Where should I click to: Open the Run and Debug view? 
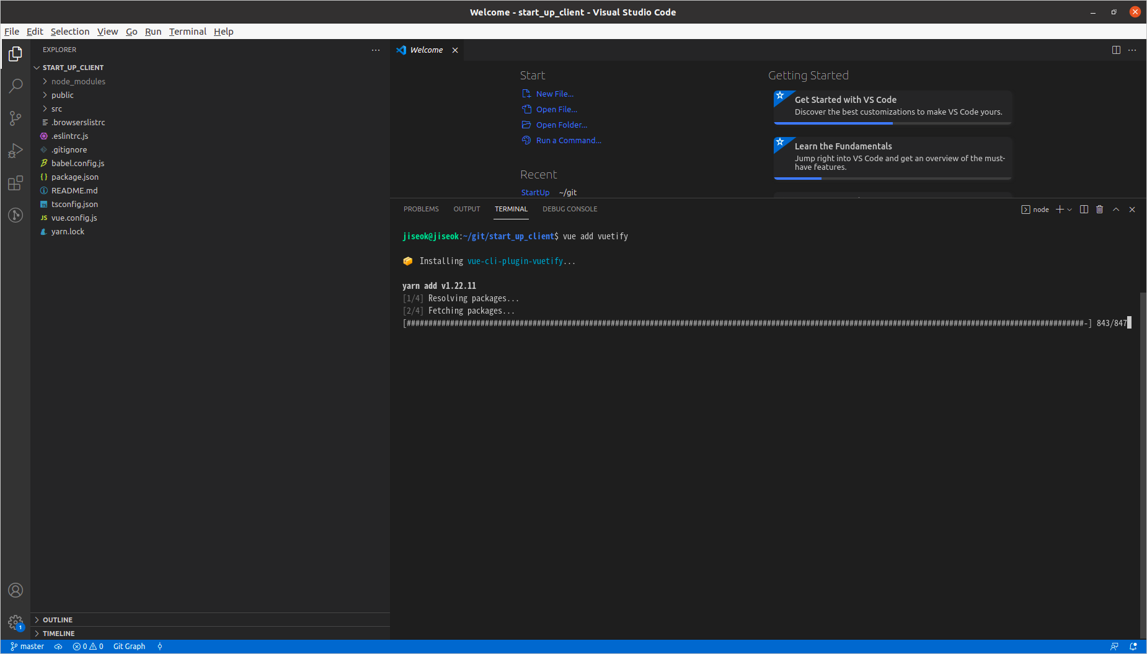[x=15, y=151]
